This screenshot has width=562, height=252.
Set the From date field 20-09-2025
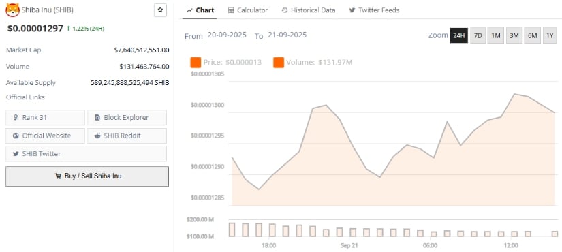point(227,35)
